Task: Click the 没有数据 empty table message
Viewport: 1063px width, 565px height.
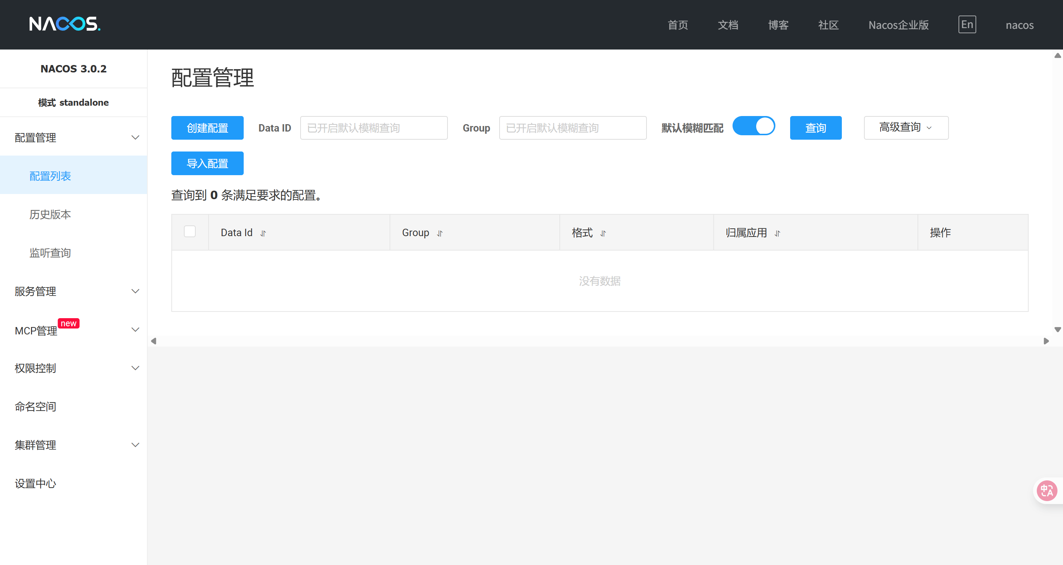Action: pyautogui.click(x=599, y=281)
